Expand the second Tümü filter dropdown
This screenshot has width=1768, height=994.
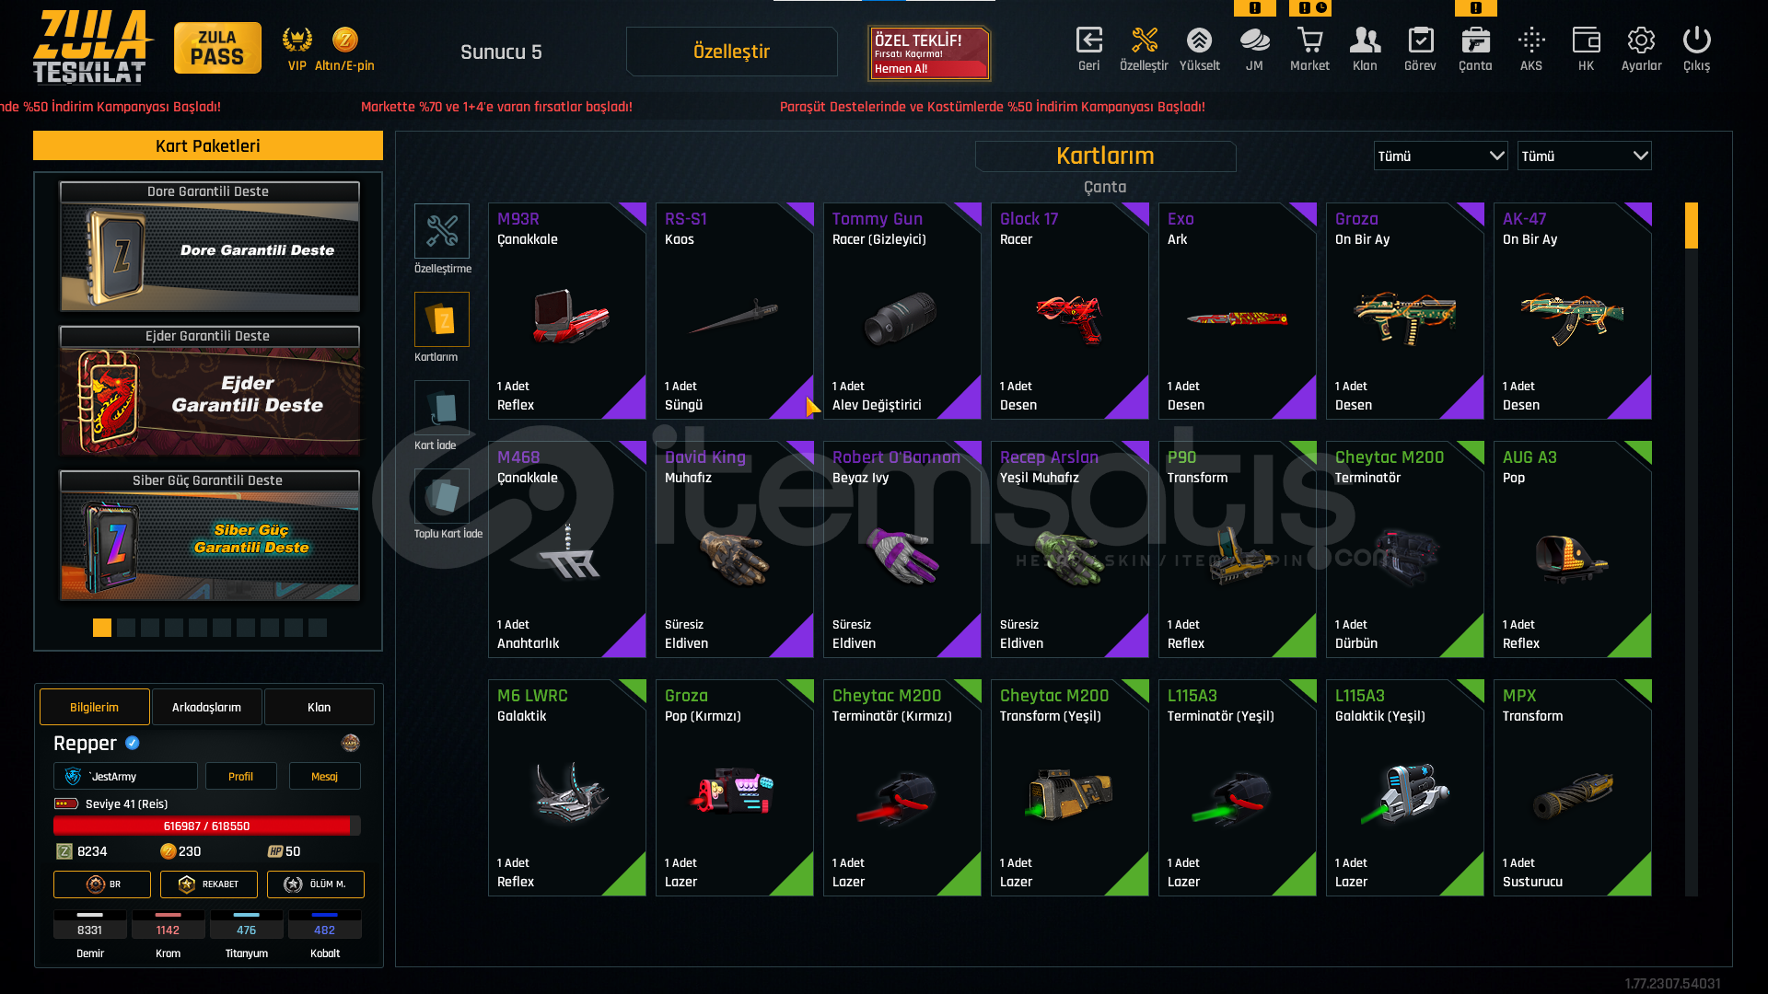click(x=1585, y=156)
